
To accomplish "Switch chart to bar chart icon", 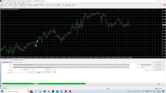I will pyautogui.click(x=46, y=5).
